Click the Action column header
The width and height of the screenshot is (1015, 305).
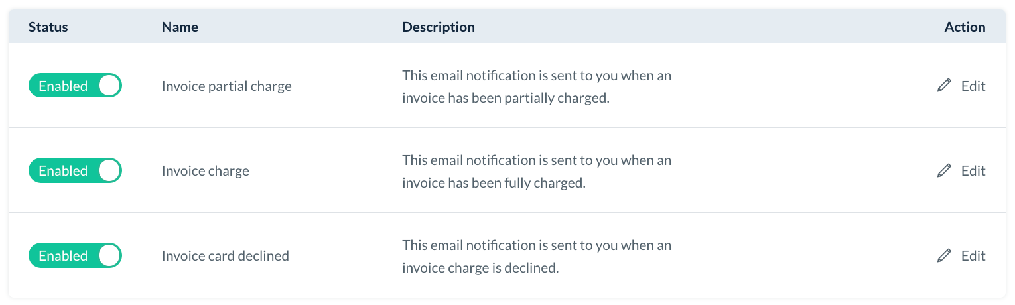(965, 27)
